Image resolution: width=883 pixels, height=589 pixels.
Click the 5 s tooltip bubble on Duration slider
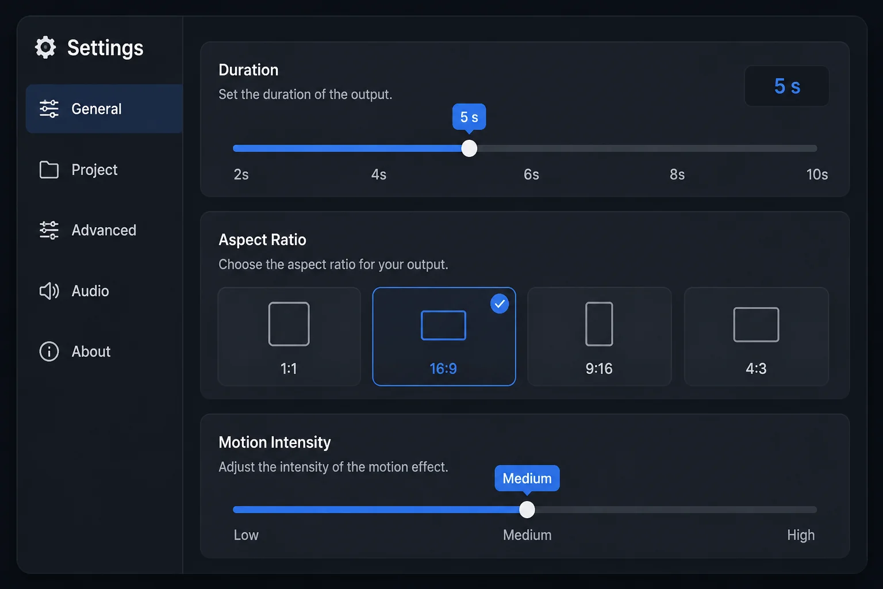469,117
